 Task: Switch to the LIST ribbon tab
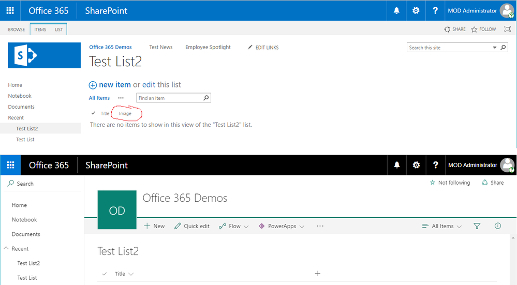pos(59,29)
